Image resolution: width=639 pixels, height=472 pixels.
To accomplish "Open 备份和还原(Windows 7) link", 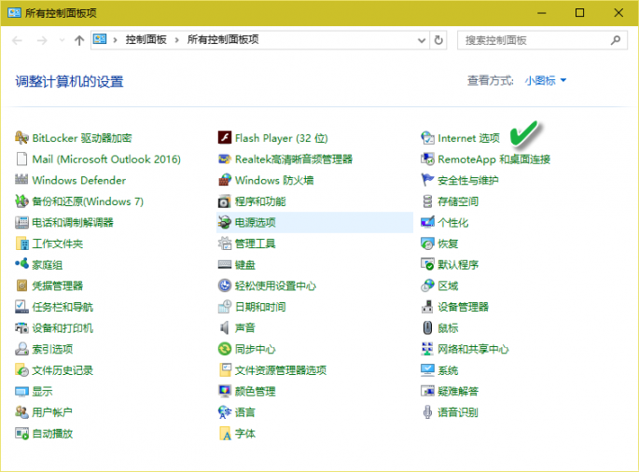I will (88, 201).
